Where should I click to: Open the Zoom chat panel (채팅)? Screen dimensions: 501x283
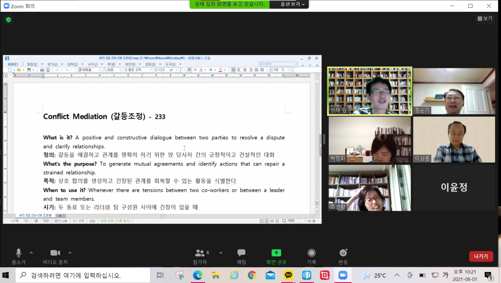[241, 253]
